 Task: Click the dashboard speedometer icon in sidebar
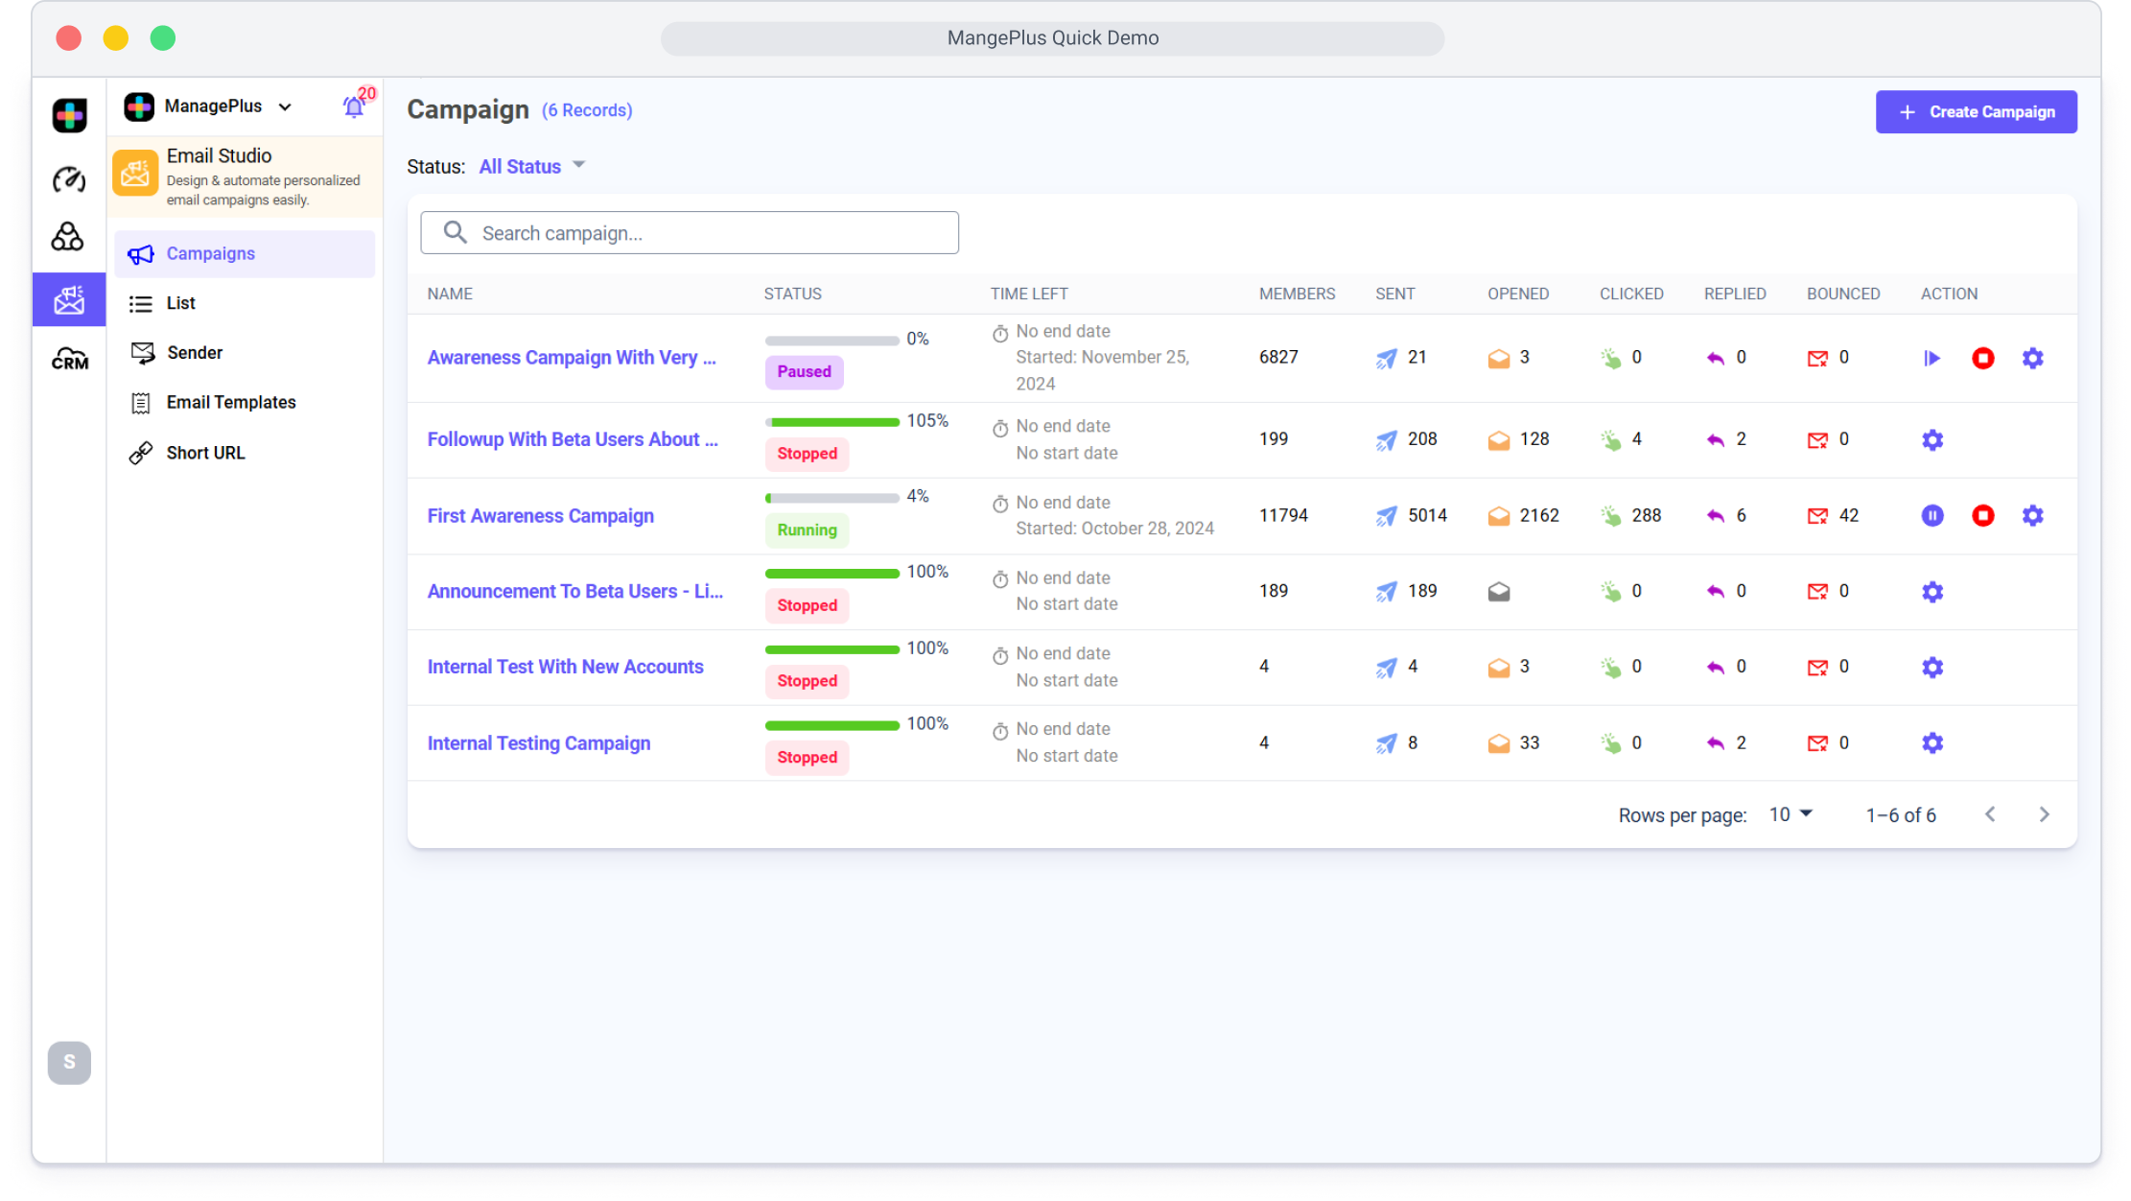point(68,179)
